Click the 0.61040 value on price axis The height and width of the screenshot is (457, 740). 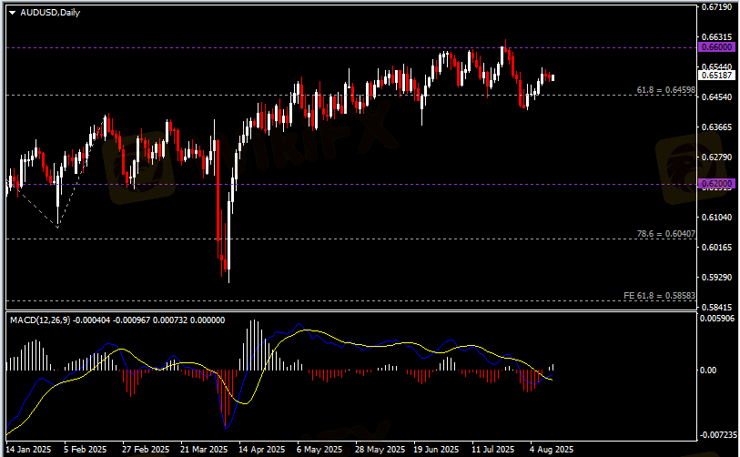pos(716,218)
